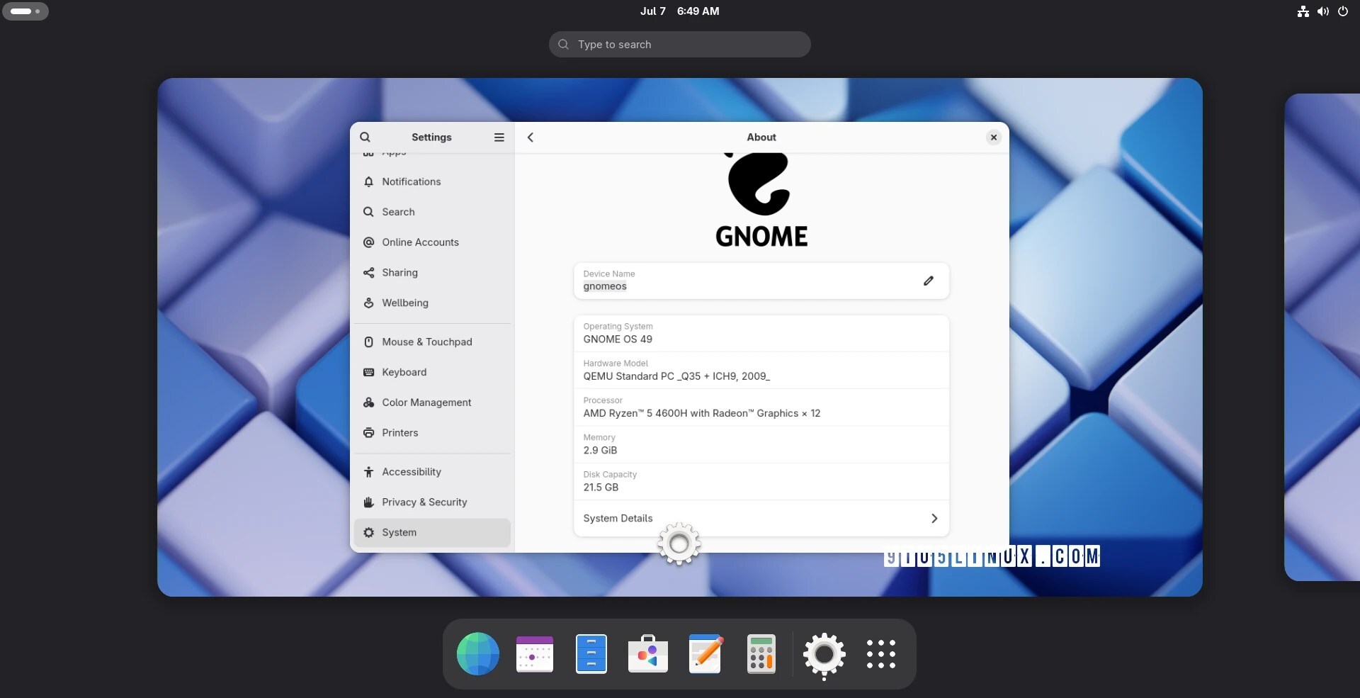Click the Privacy & Security hand icon
Screen dimensions: 1360x698
pos(368,502)
